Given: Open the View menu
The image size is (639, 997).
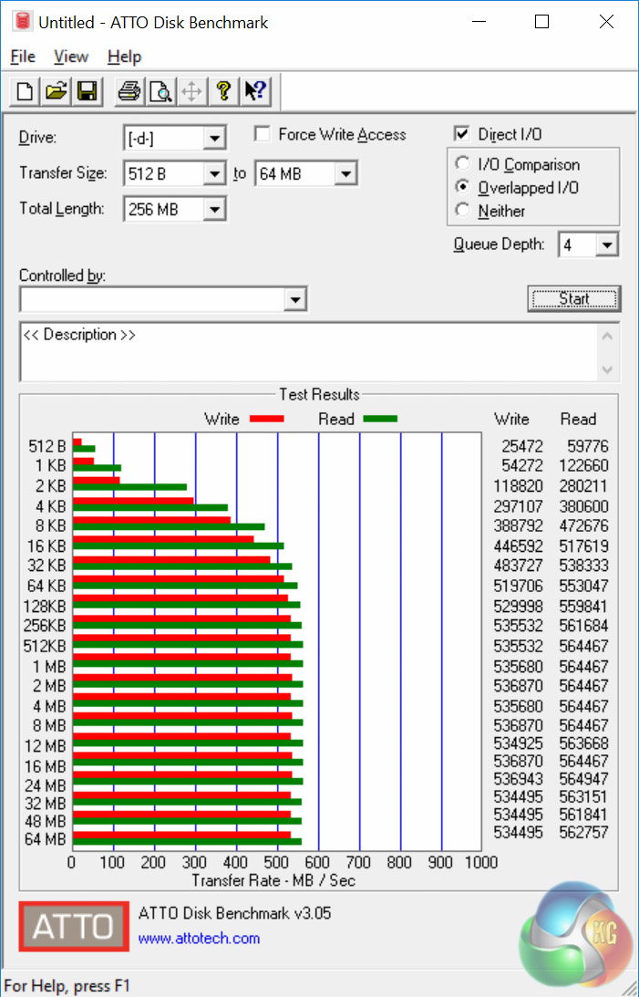Looking at the screenshot, I should [x=70, y=57].
